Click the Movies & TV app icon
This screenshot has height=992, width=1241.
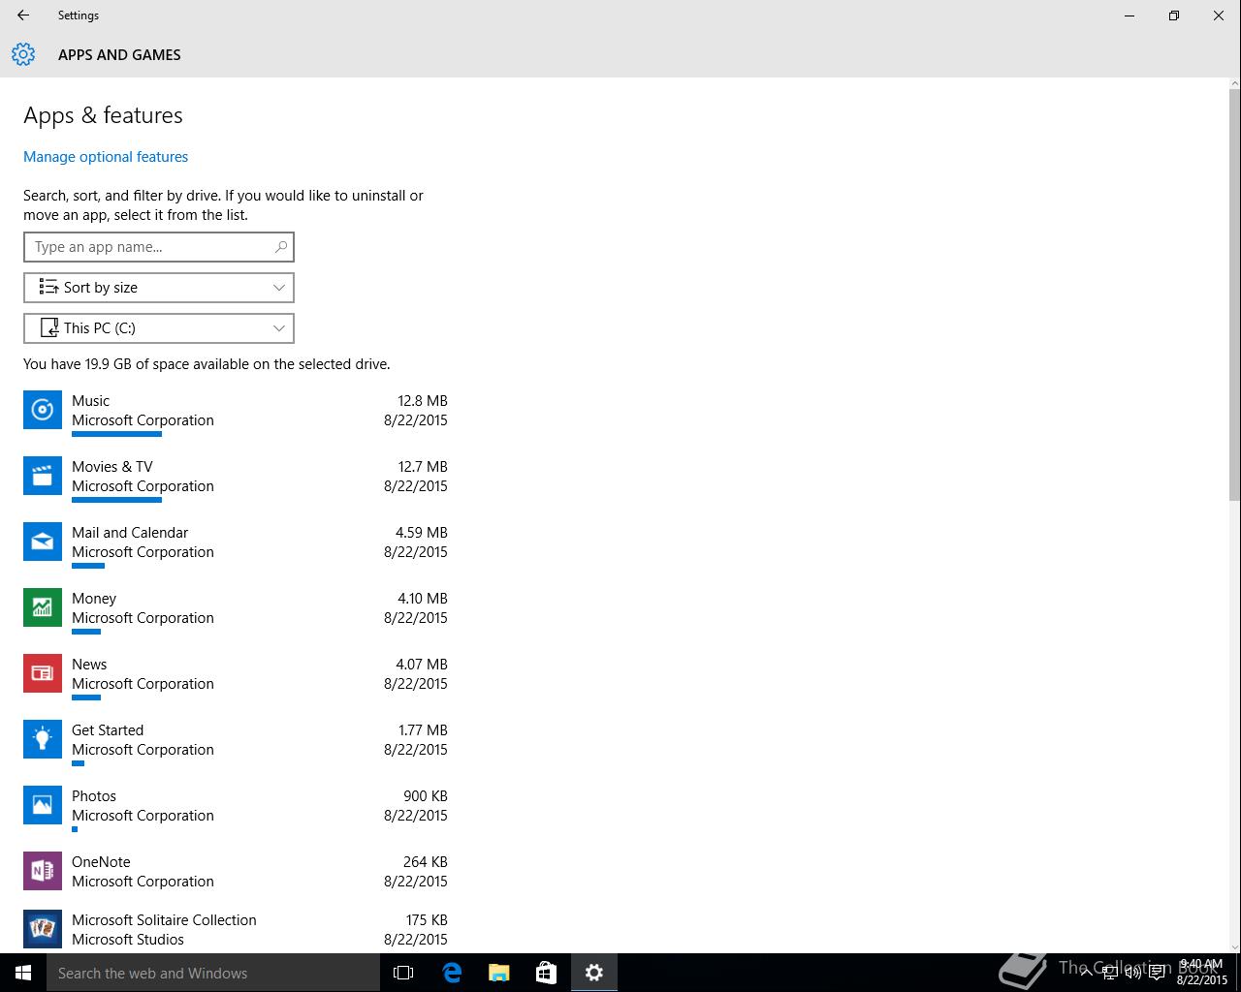(x=43, y=476)
